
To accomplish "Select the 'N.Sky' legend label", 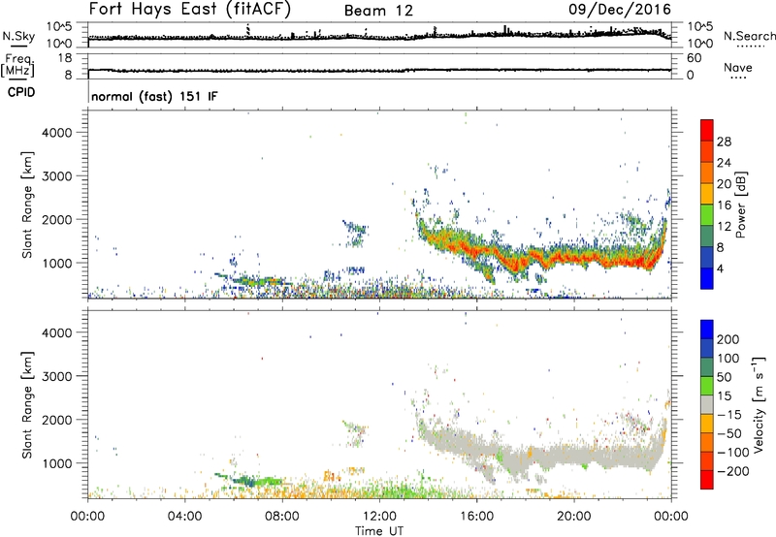I will pyautogui.click(x=18, y=36).
